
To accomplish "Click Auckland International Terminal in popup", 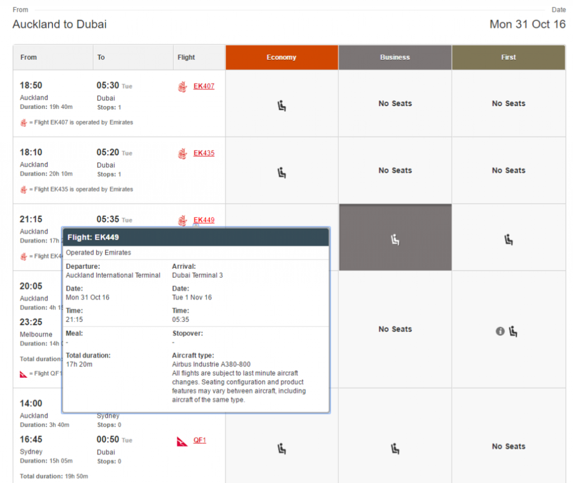I will coord(113,275).
